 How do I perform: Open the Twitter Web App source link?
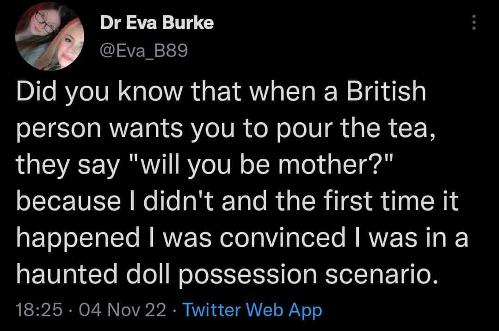point(253,310)
